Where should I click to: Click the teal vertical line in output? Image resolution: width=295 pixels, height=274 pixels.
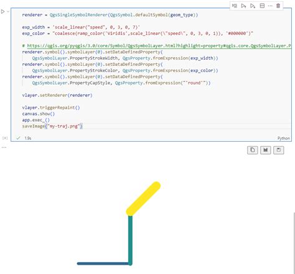pyautogui.click(x=130, y=240)
